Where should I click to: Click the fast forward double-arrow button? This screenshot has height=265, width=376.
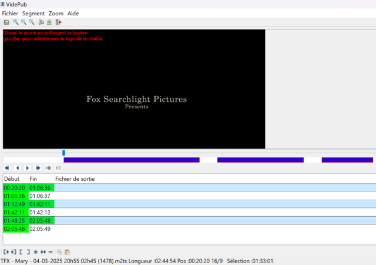click(x=38, y=168)
